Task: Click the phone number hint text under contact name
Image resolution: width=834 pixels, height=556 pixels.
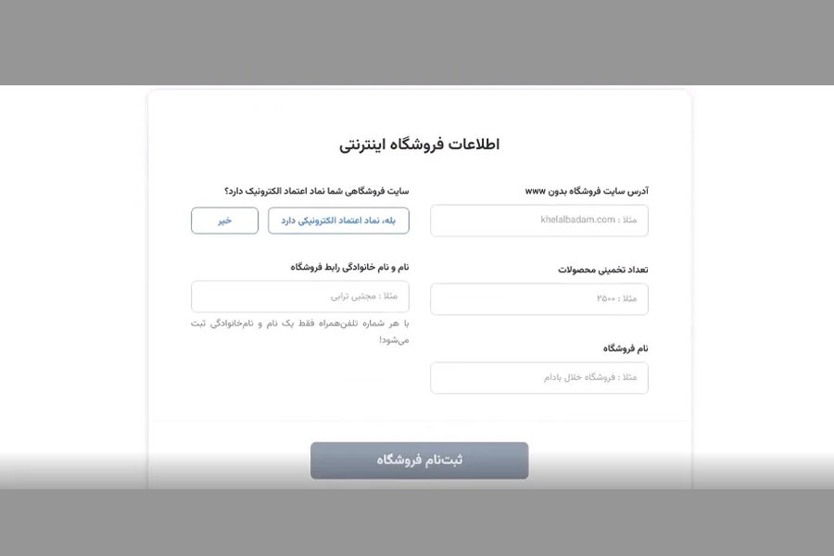Action: 300,332
